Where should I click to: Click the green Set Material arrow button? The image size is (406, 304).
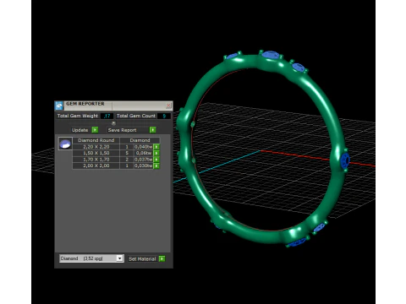tap(162, 258)
